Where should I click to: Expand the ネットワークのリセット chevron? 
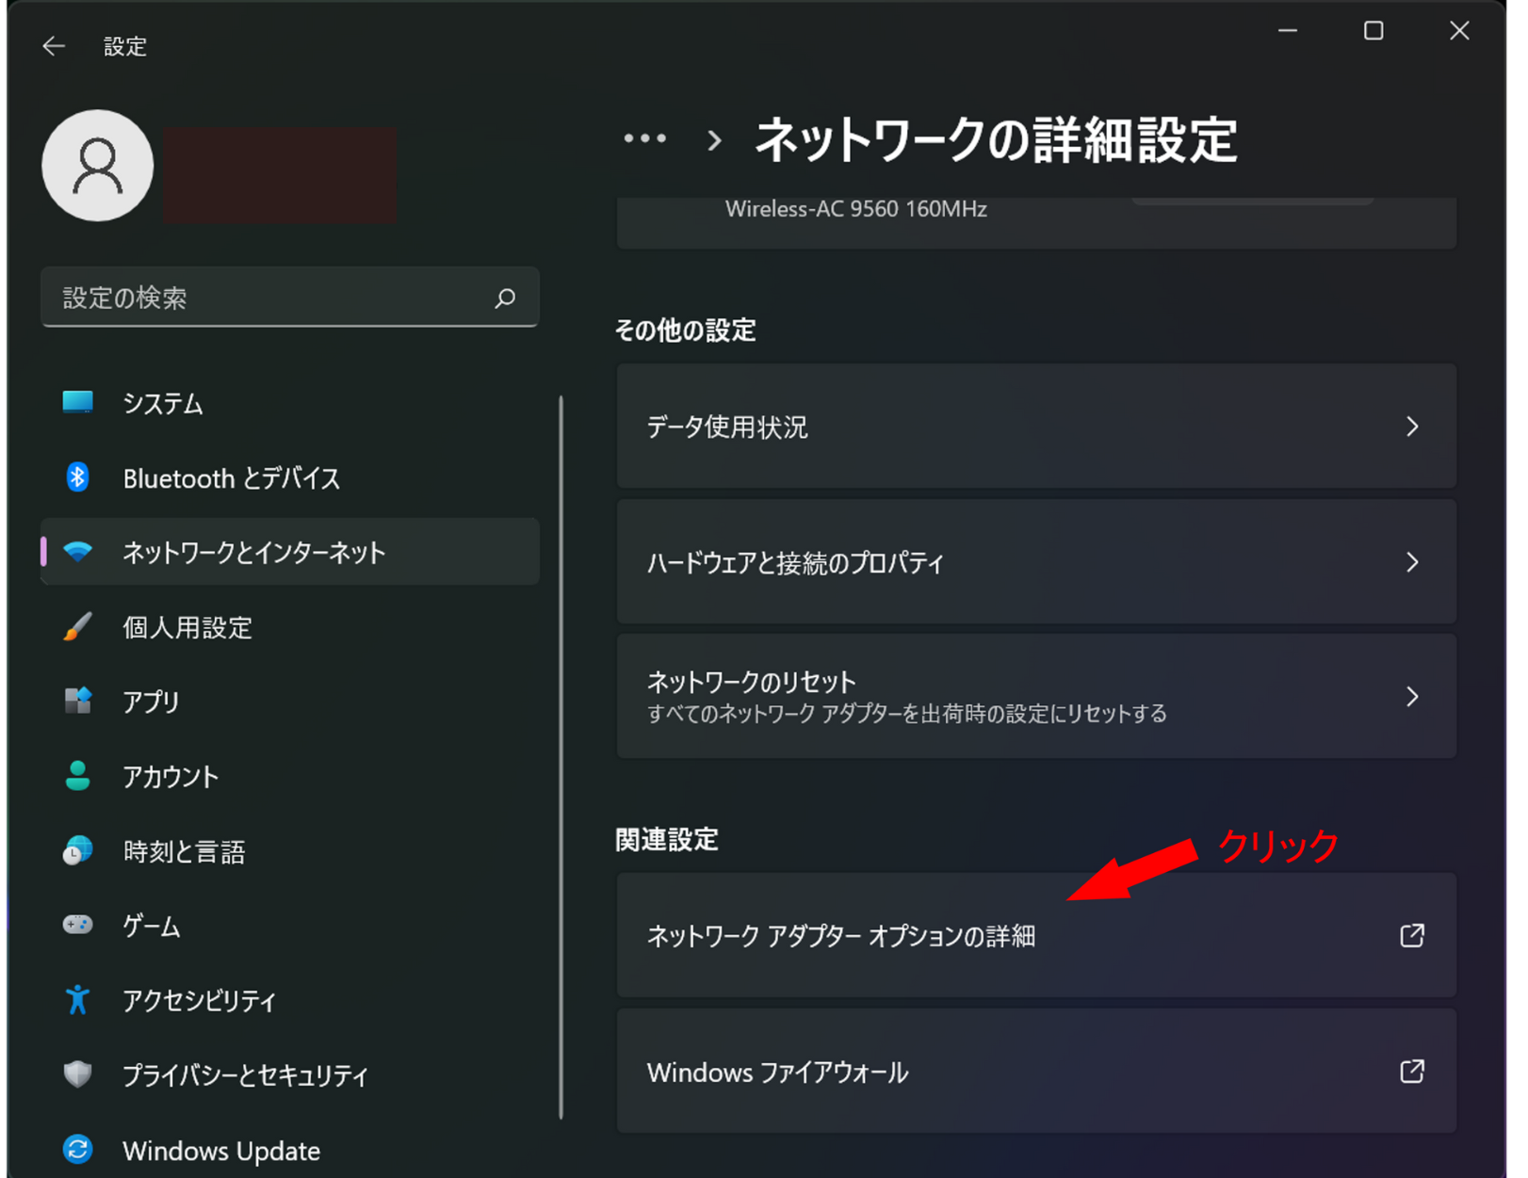coord(1411,697)
